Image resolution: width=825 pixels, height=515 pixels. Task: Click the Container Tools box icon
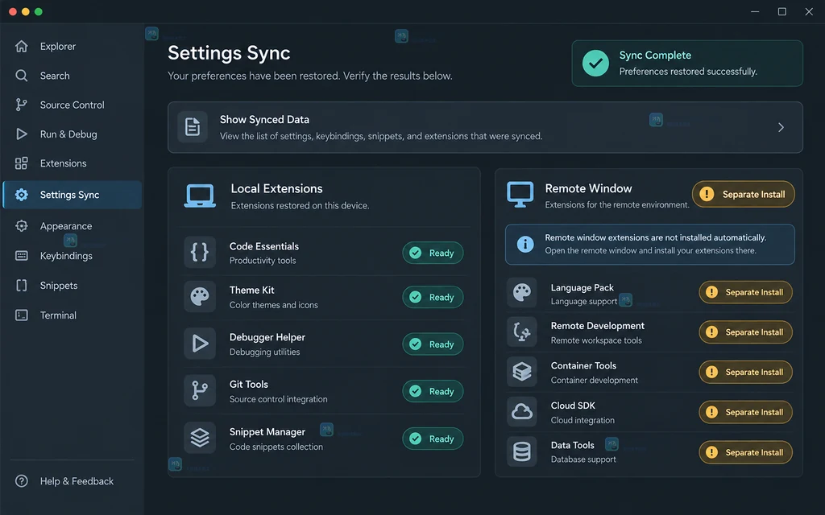(x=522, y=372)
